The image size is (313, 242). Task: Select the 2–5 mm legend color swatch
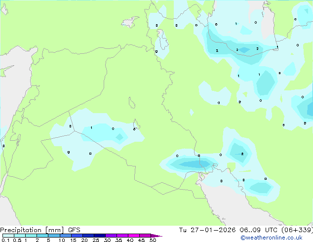tap(42, 236)
